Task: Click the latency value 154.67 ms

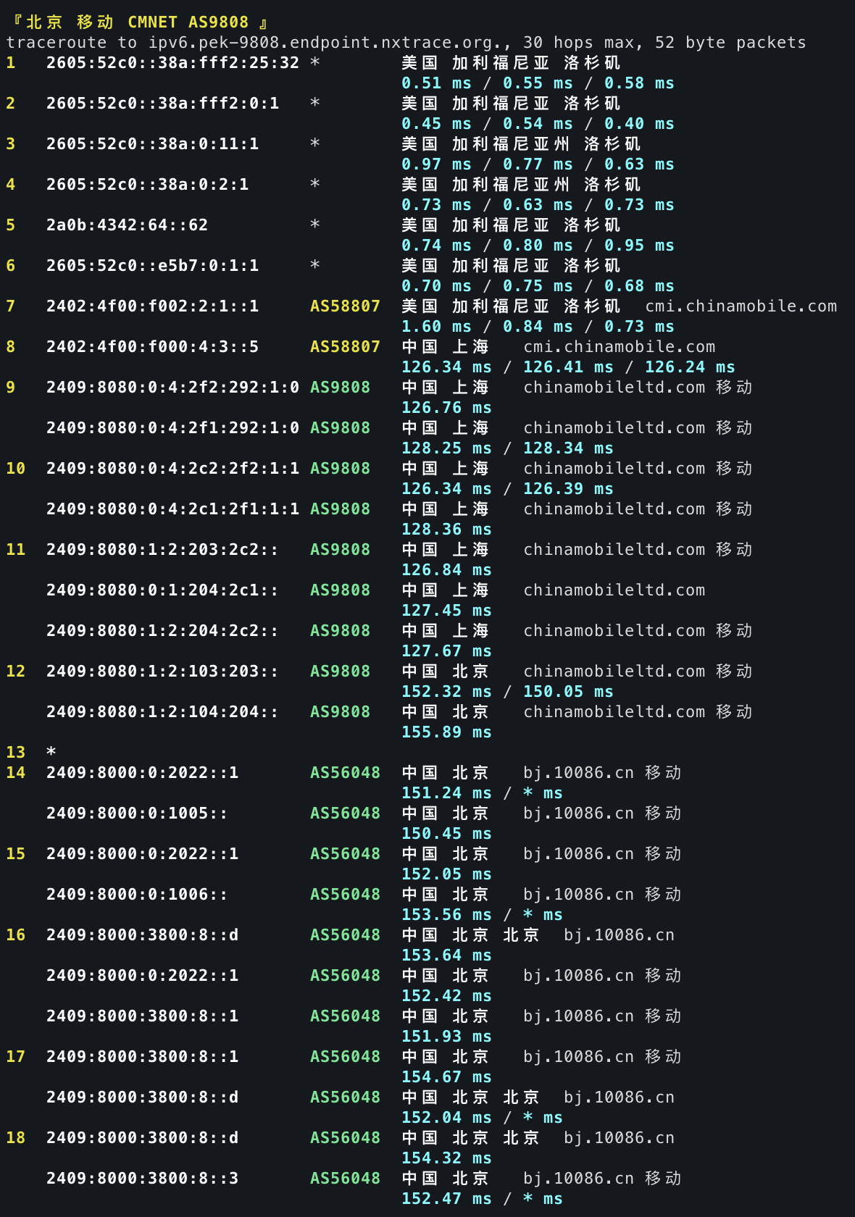Action: 446,1077
